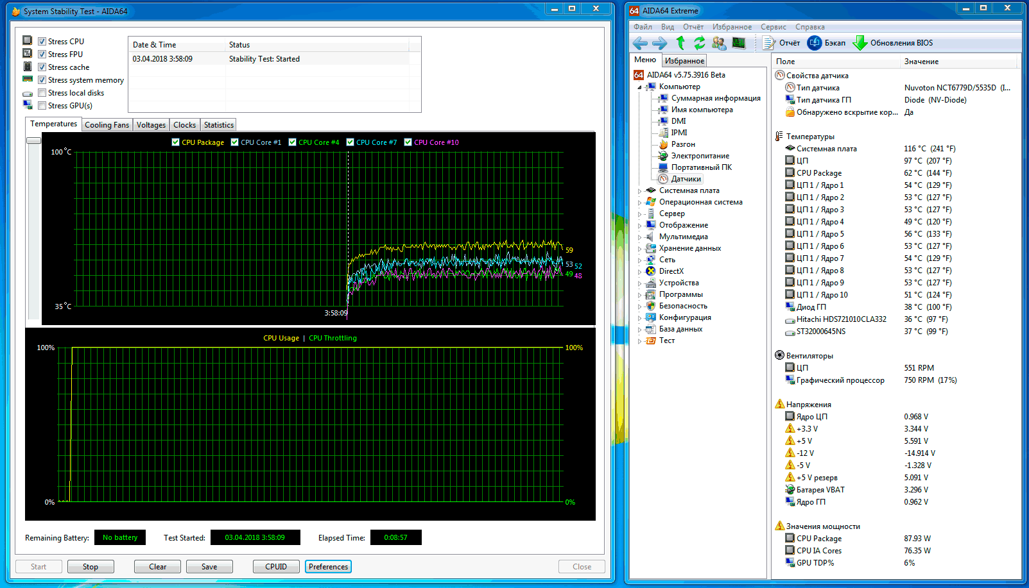Uncheck the Stress CPU checkbox
1029x588 pixels.
pos(42,42)
